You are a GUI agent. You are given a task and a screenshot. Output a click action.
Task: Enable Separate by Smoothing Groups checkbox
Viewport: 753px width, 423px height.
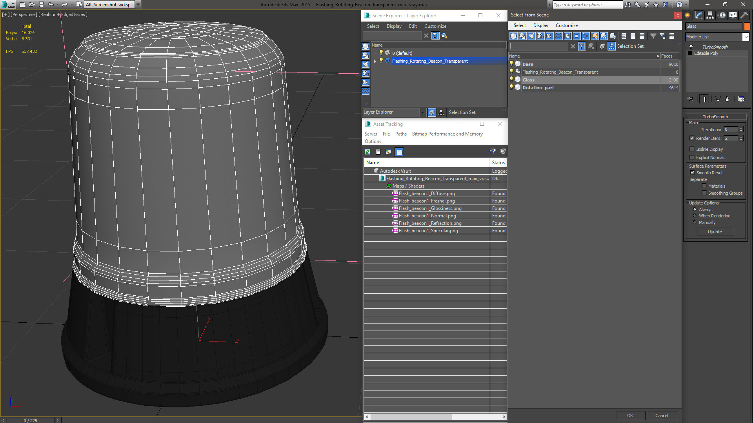point(704,193)
